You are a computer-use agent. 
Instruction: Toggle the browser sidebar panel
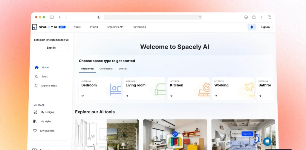coord(52,17)
